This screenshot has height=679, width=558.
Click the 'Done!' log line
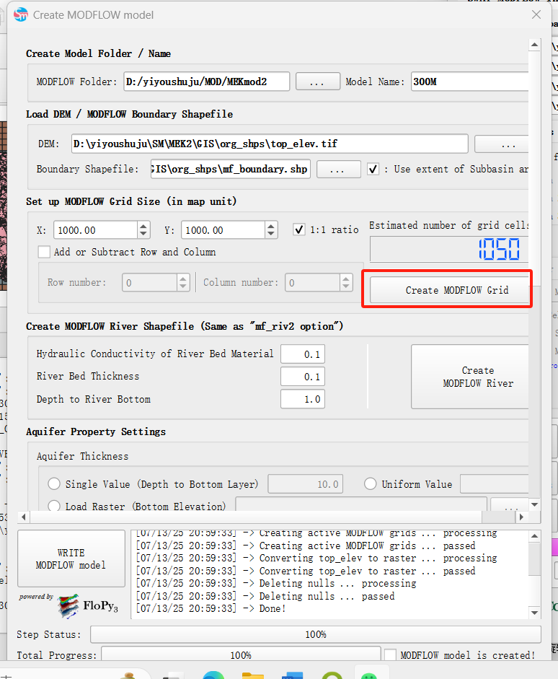[211, 608]
